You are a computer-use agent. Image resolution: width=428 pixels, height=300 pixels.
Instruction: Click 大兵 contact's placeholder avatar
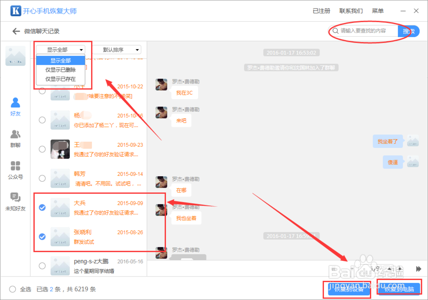tap(60, 207)
